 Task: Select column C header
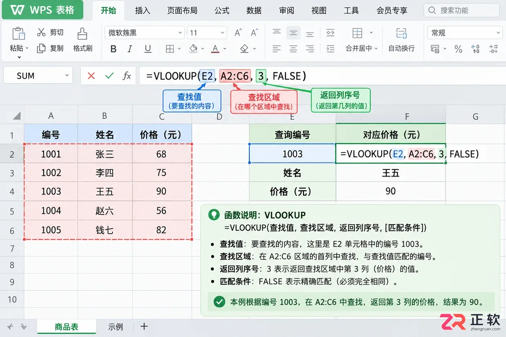[162, 116]
